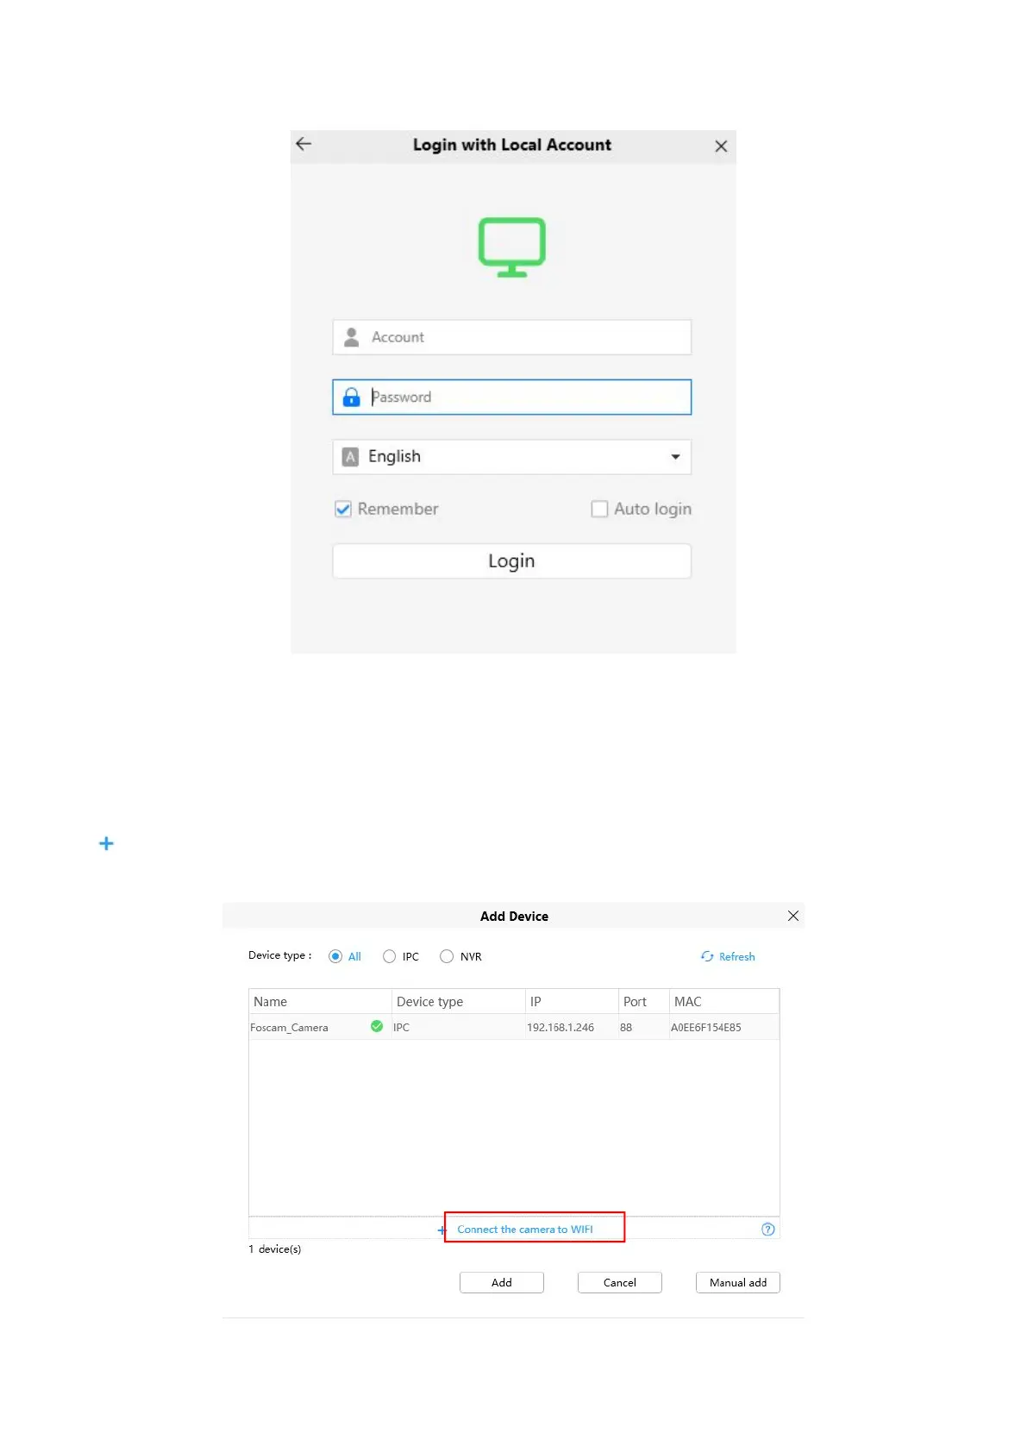
Task: Enable the Auto login checkbox
Action: [599, 509]
